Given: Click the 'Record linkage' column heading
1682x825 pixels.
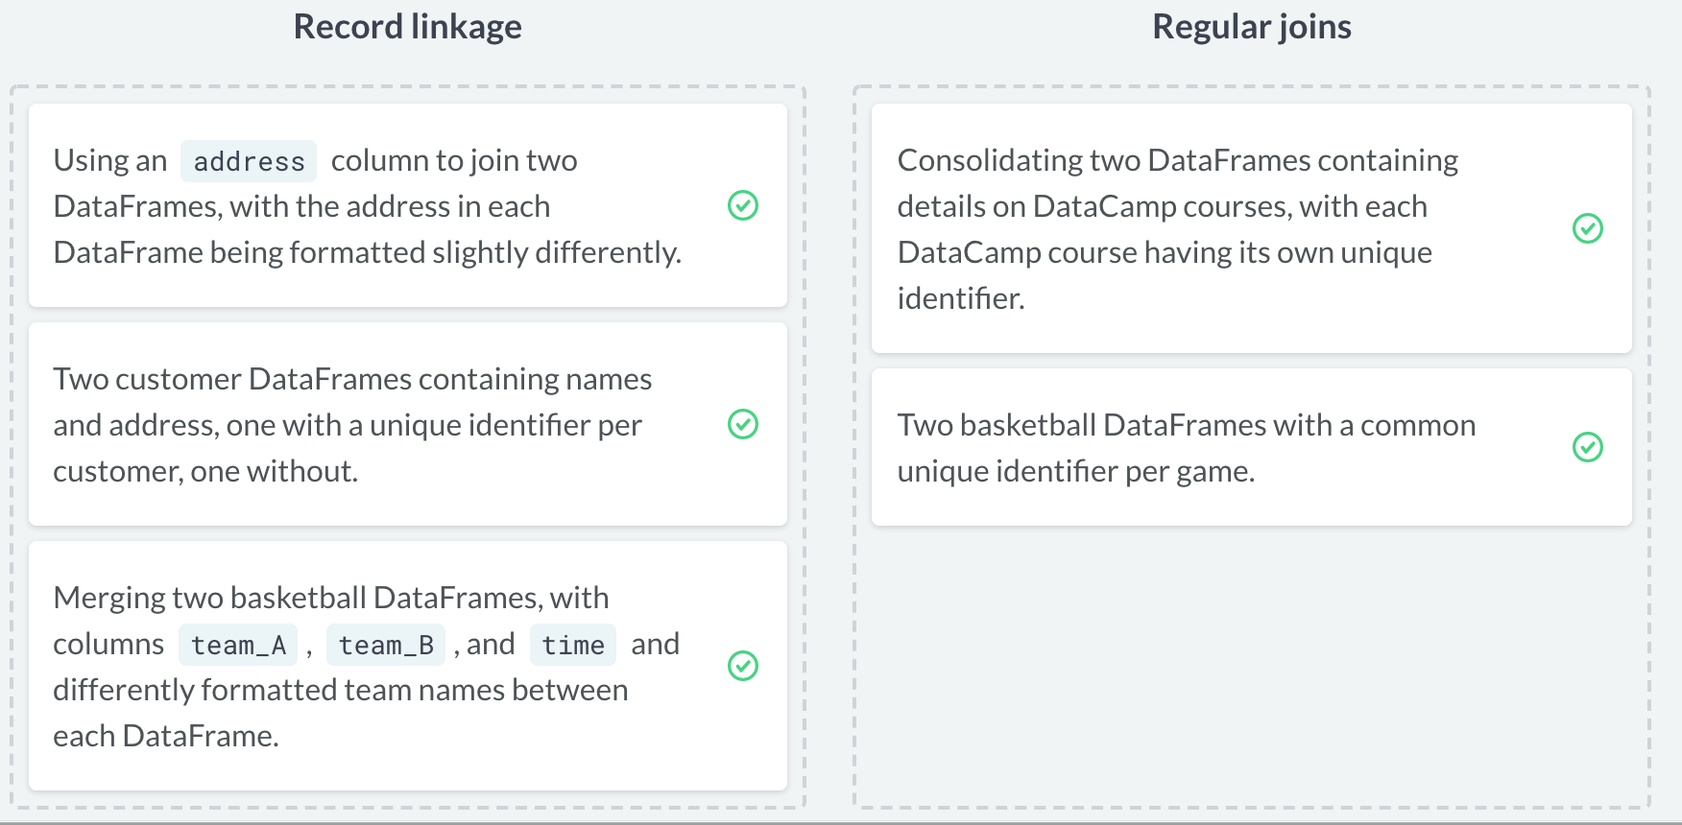Looking at the screenshot, I should coord(407,27).
